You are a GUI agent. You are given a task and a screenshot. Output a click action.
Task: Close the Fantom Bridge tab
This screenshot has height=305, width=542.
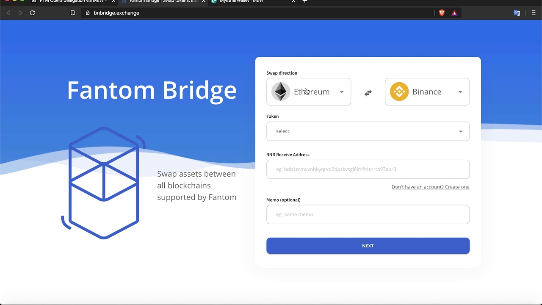click(x=204, y=1)
